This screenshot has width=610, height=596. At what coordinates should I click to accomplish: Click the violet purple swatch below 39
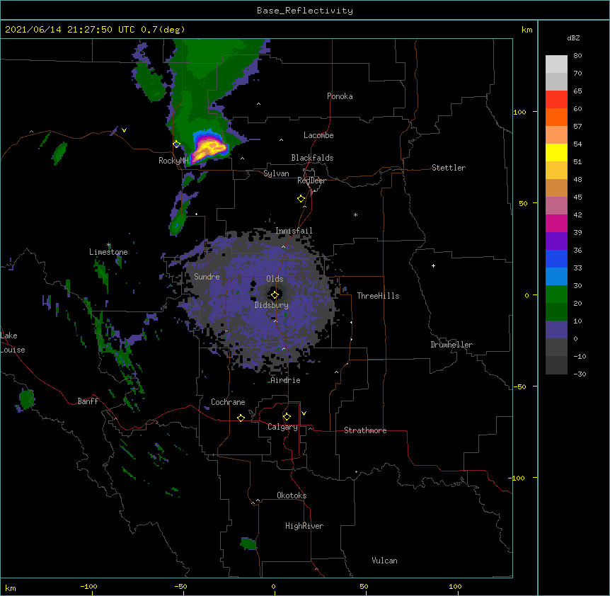556,241
